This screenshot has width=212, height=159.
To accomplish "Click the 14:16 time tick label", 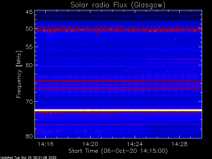I will pyautogui.click(x=46, y=144).
